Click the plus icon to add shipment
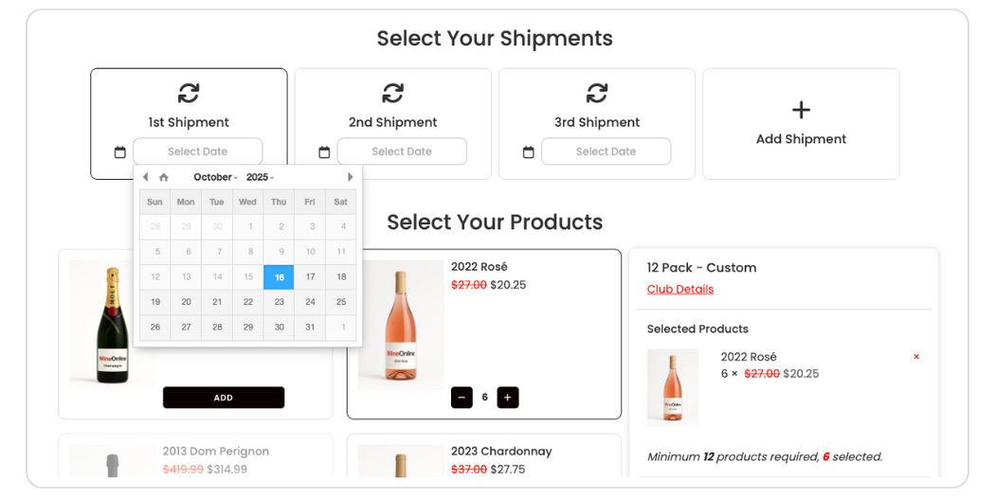The width and height of the screenshot is (995, 497). pyautogui.click(x=801, y=110)
